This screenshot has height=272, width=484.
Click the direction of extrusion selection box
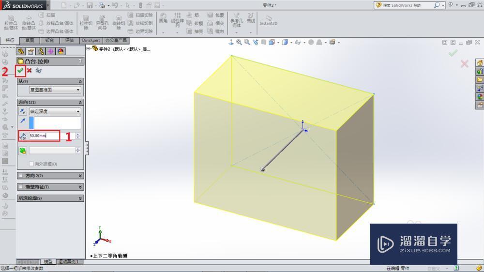[55, 122]
